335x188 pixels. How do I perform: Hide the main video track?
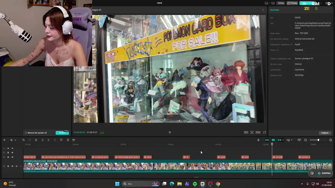coord(12,166)
